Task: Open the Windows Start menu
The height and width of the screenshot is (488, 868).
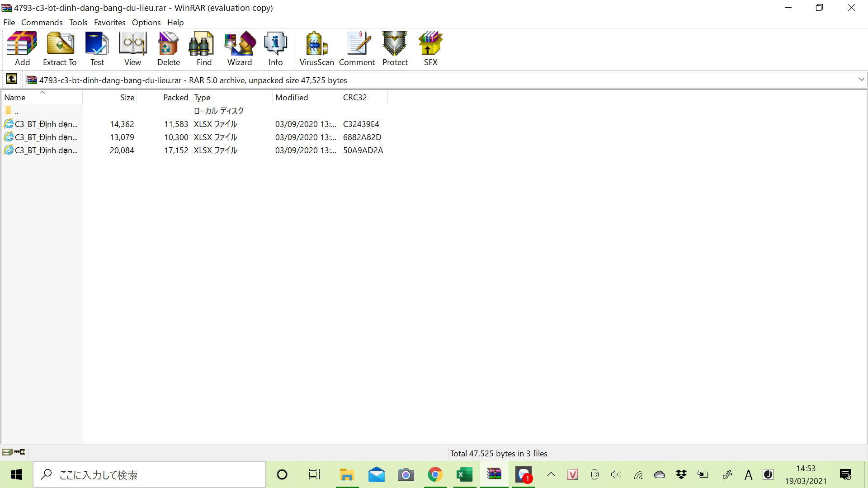Action: pyautogui.click(x=16, y=474)
